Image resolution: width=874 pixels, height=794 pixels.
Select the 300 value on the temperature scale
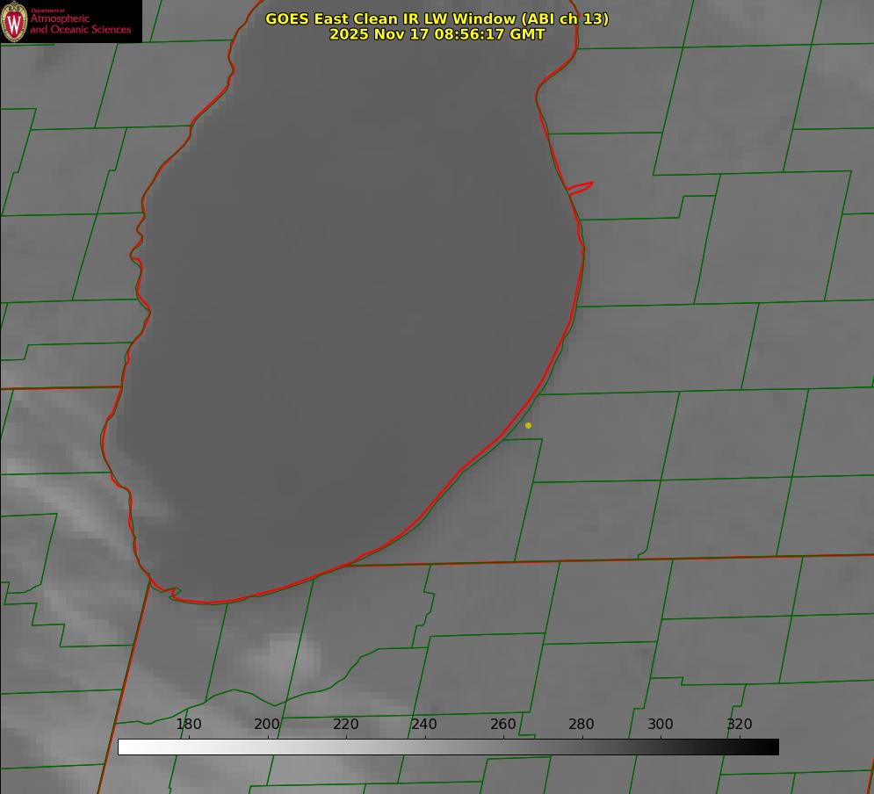point(661,725)
